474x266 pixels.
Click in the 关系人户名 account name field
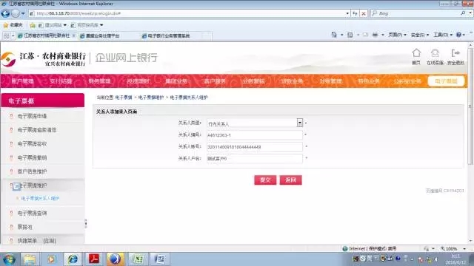[x=254, y=159]
